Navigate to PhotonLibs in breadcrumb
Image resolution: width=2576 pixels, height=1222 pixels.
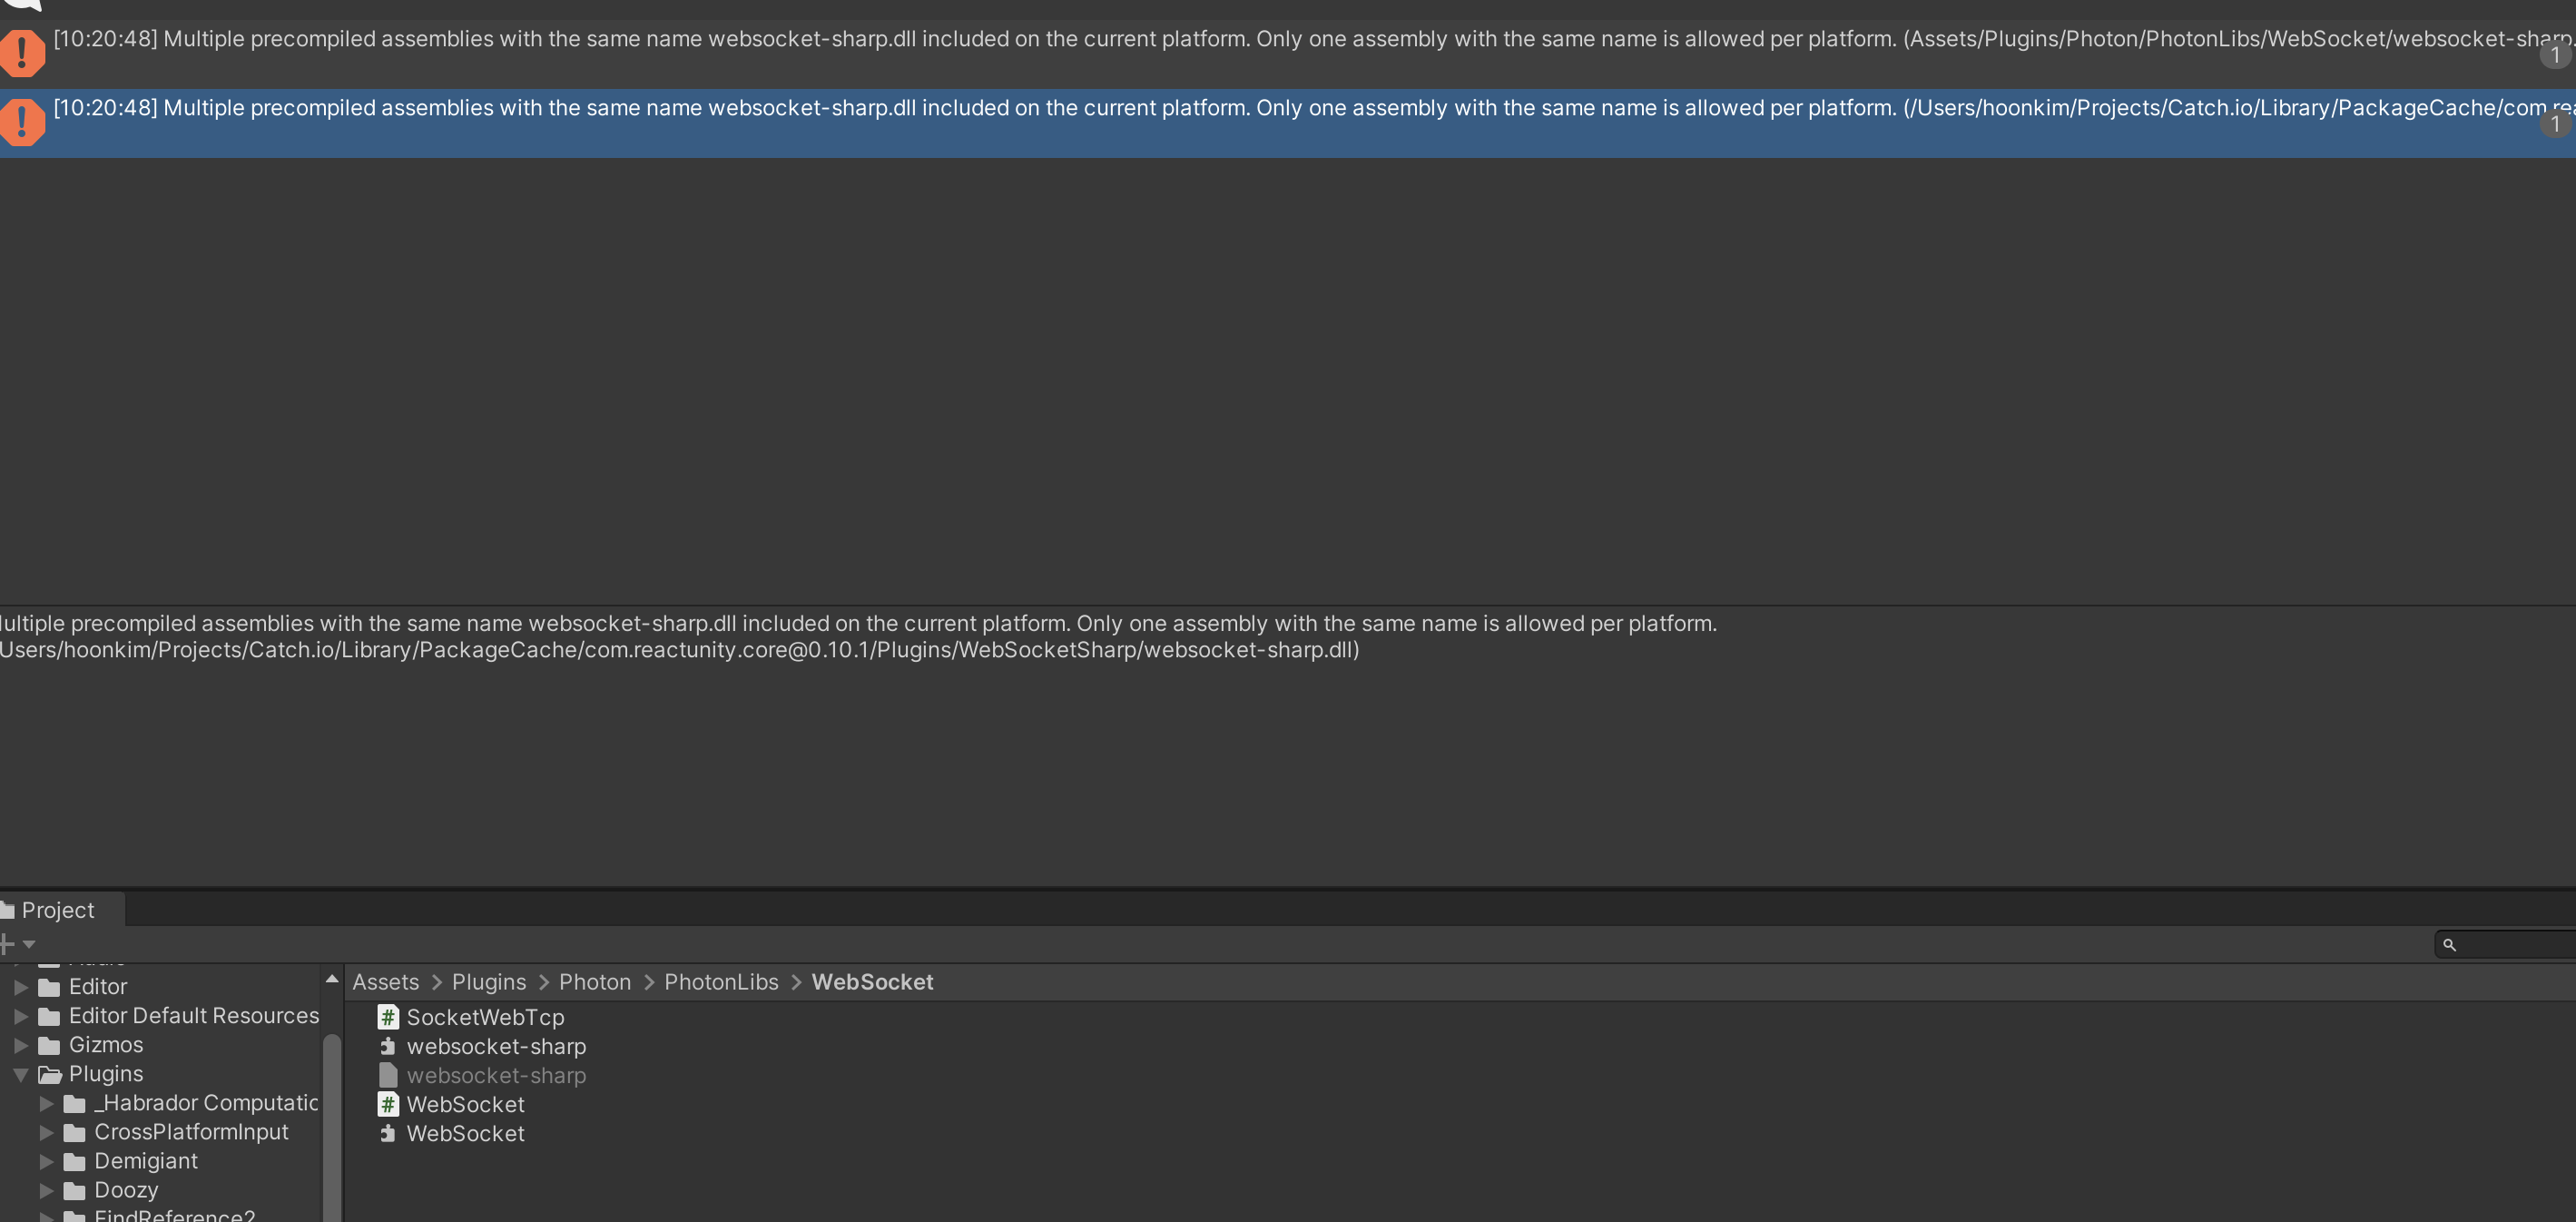(720, 982)
